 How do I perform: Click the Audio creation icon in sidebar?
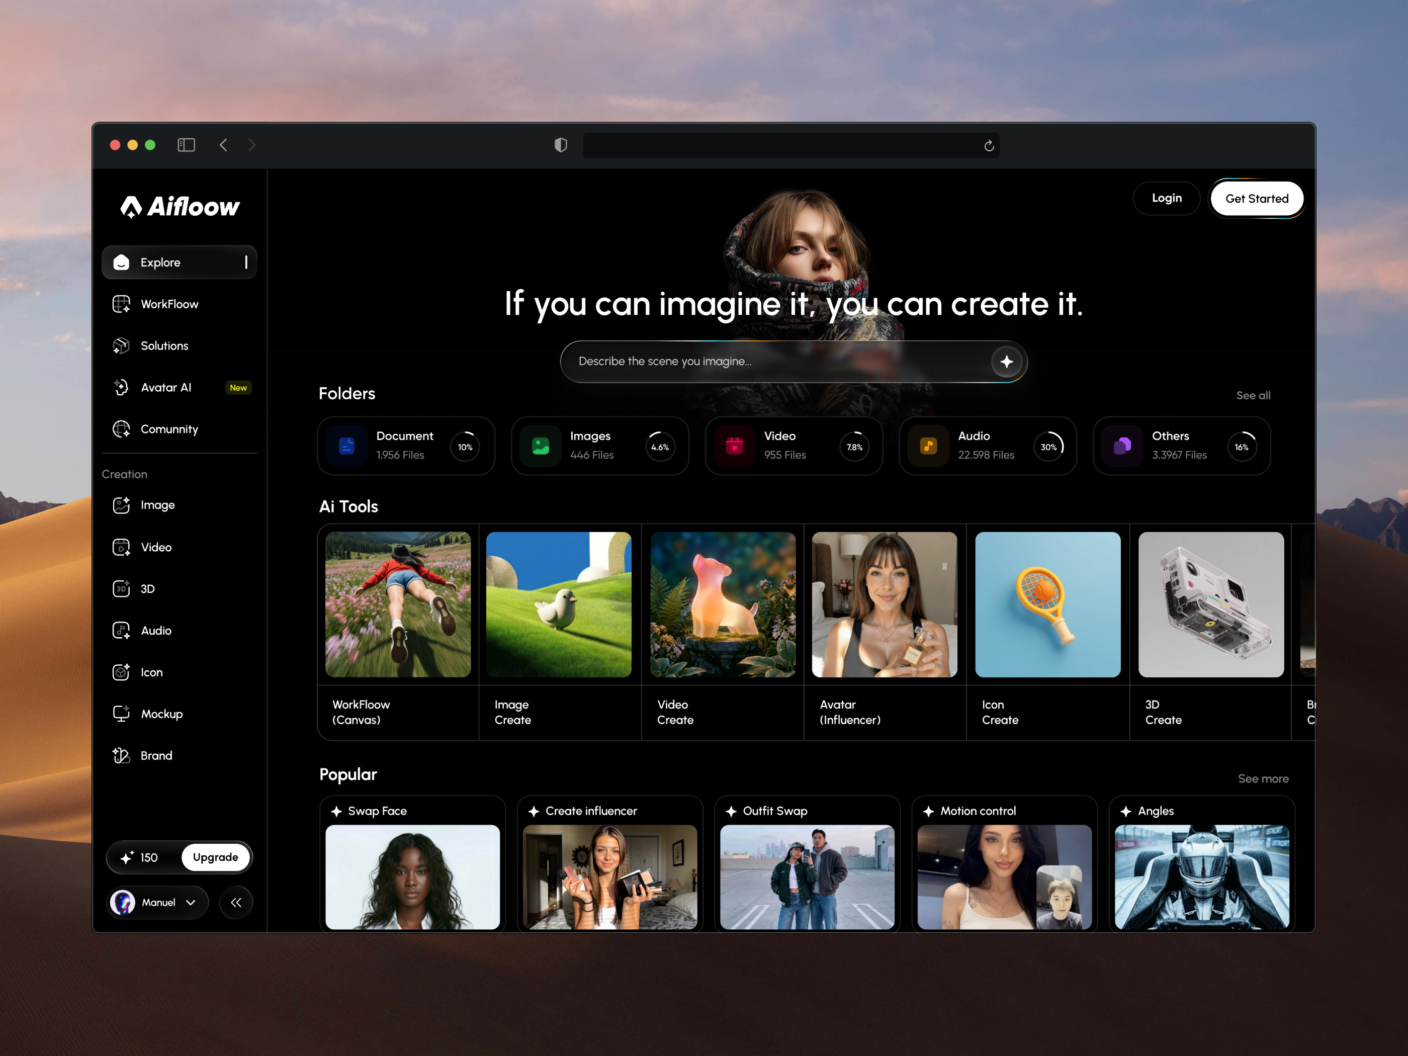121,631
